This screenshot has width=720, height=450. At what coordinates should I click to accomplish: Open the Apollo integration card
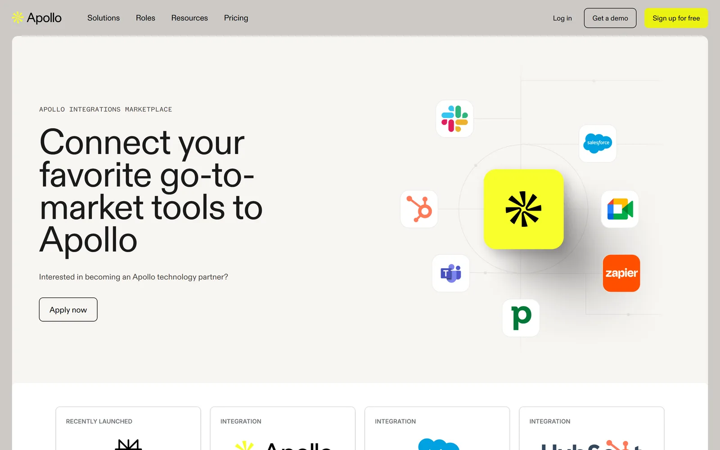click(x=283, y=428)
